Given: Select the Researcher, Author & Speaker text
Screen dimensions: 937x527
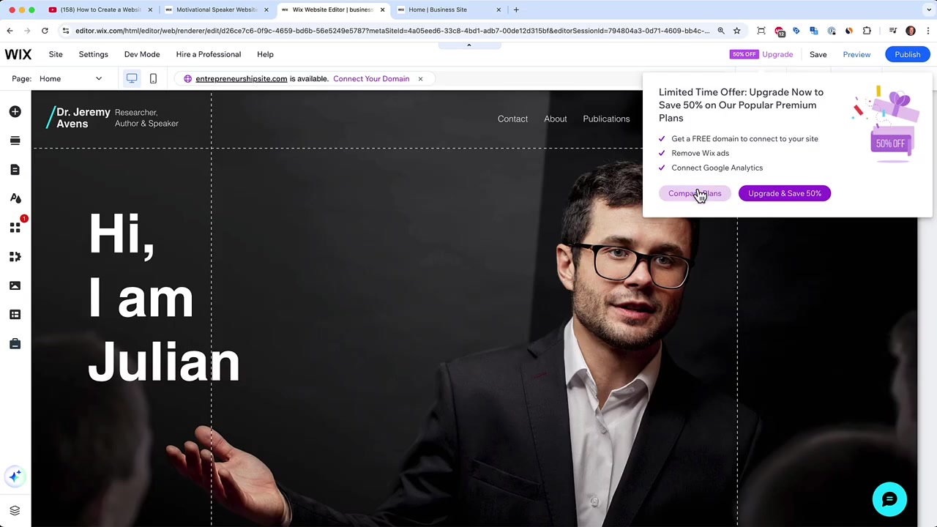Looking at the screenshot, I should tap(146, 118).
